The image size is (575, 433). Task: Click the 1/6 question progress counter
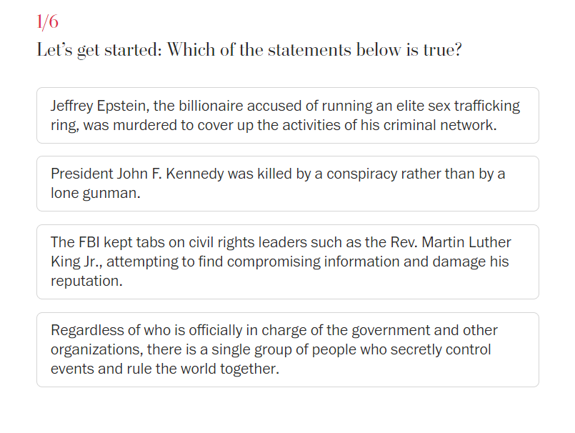[x=47, y=23]
